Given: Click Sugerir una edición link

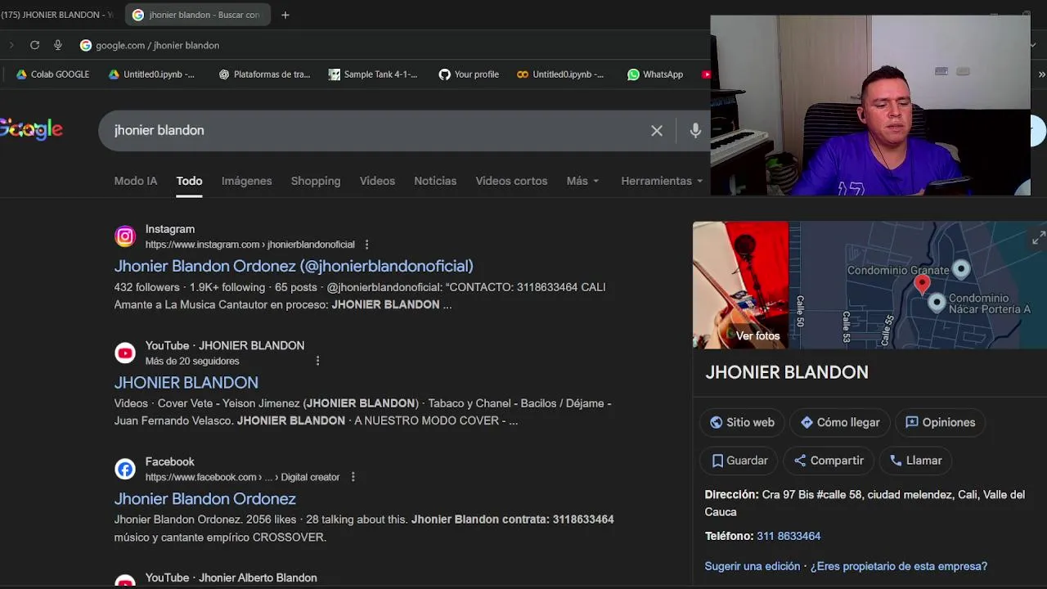Looking at the screenshot, I should pos(753,566).
